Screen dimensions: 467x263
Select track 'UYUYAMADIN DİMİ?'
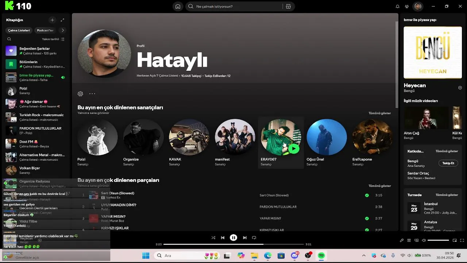pos(119,205)
